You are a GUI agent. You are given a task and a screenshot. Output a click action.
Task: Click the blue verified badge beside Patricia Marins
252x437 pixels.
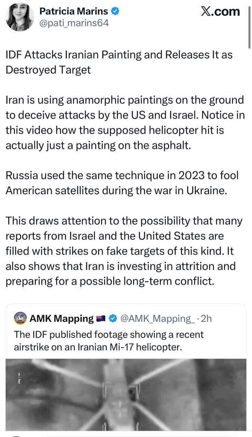[x=115, y=12]
